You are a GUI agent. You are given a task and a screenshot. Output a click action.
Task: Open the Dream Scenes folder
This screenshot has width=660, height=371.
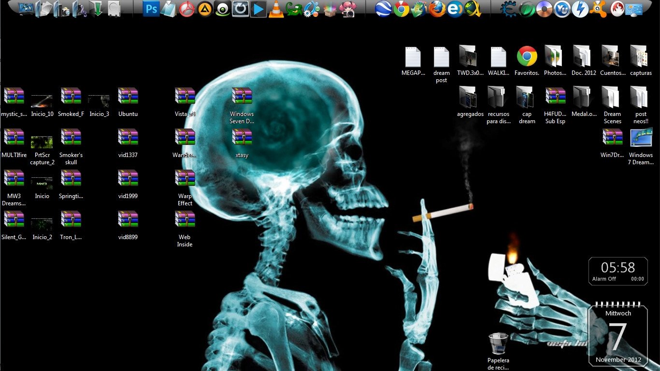612,106
